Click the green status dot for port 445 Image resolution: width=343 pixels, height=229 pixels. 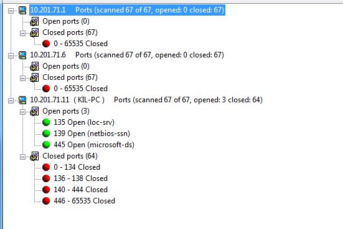coord(46,145)
